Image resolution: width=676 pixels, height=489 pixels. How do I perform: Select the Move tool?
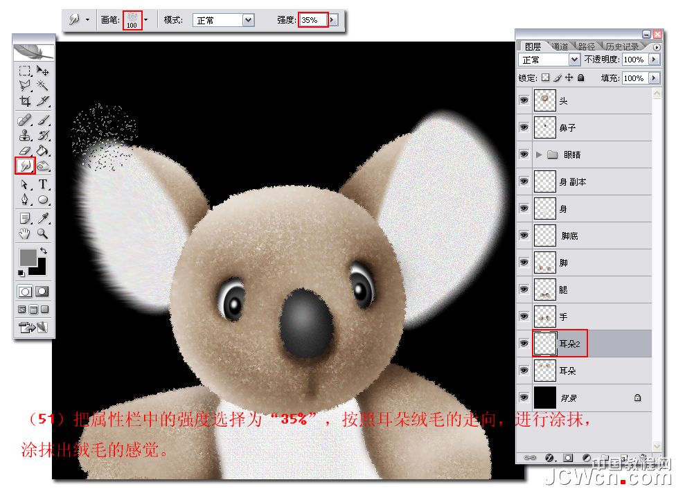42,70
